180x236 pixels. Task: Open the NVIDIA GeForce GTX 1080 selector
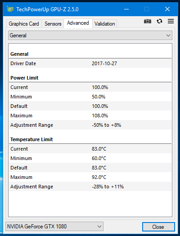(x=54, y=227)
